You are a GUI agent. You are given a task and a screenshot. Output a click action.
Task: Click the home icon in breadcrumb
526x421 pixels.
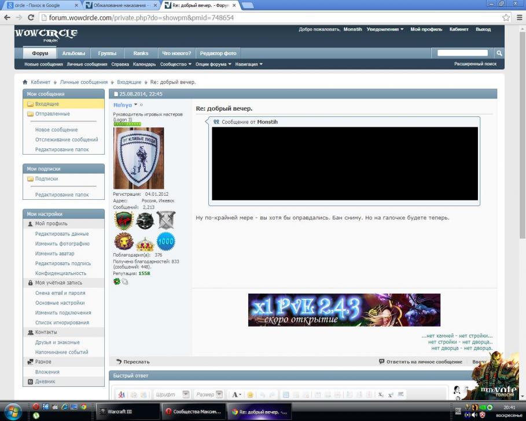click(x=25, y=82)
